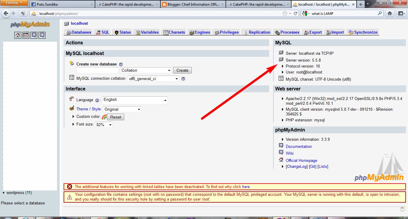Open the SQL query window icon in sidebar
Viewport: 408px width, 219px height.
(26, 35)
